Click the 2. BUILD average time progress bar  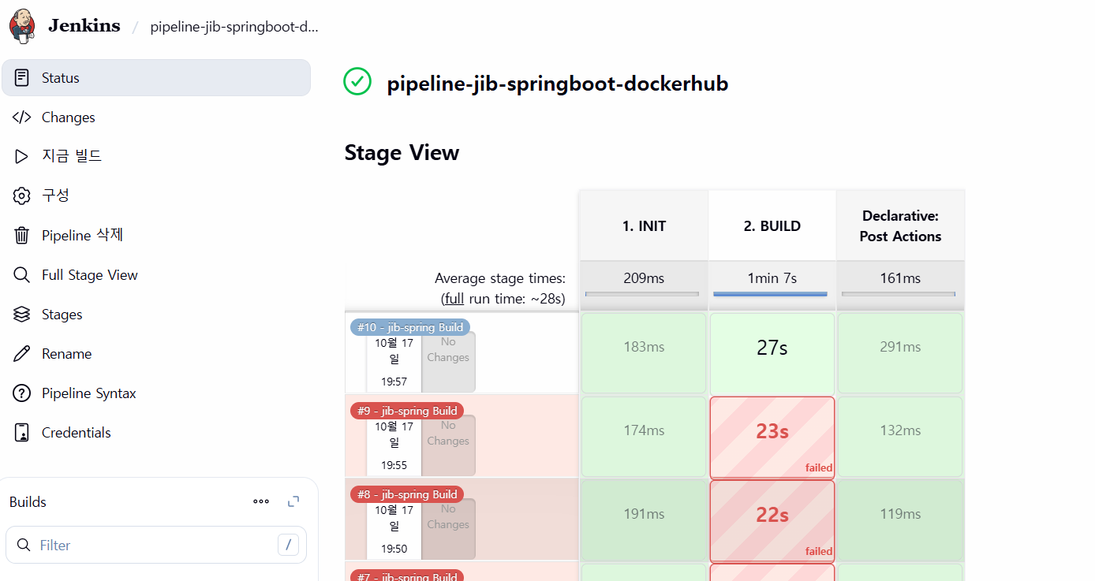coord(770,294)
